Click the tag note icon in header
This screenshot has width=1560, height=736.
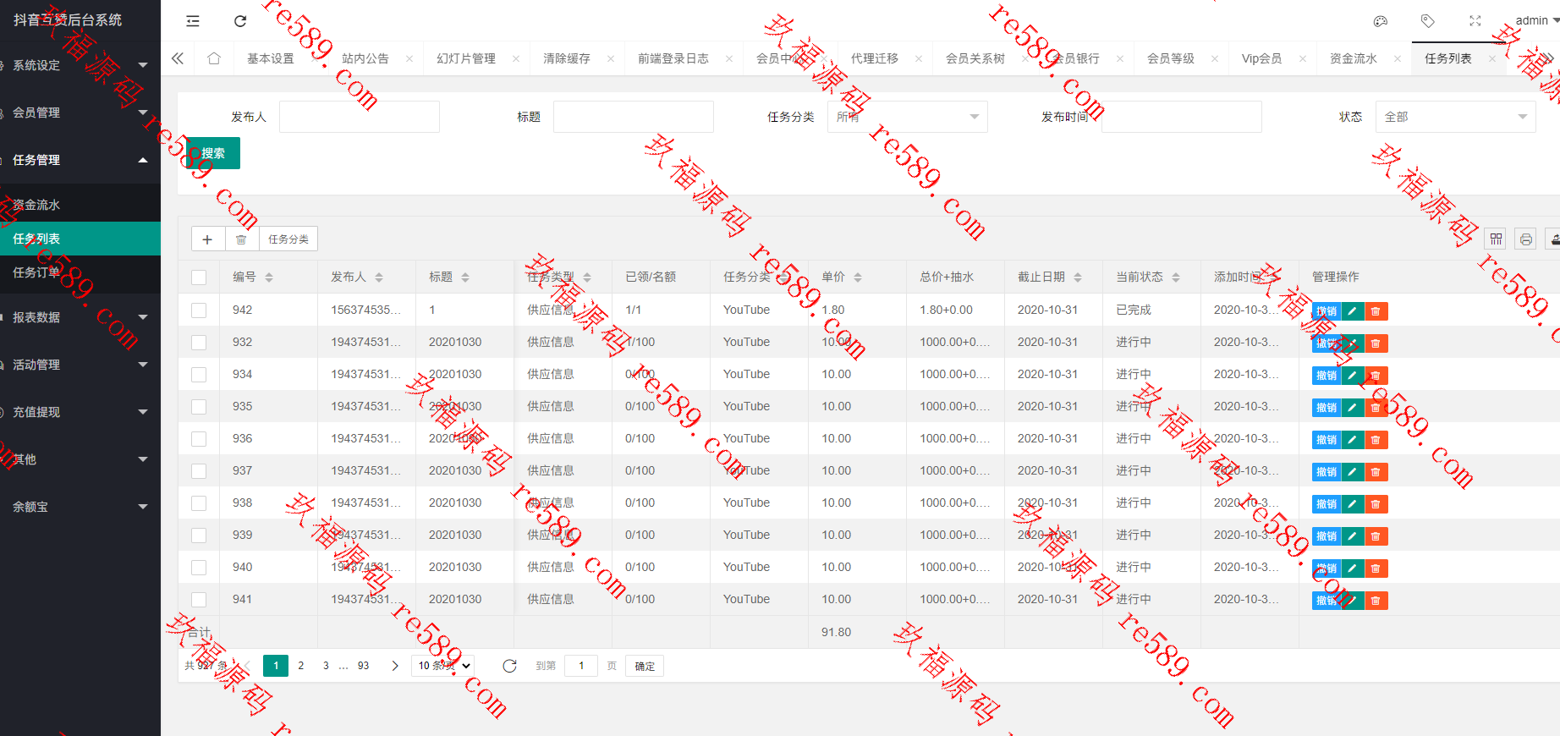click(x=1428, y=21)
